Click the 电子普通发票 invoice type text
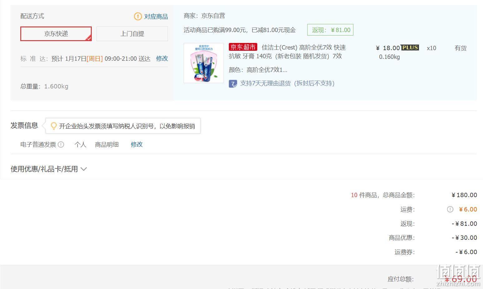The height and width of the screenshot is (289, 483). tap(38, 144)
